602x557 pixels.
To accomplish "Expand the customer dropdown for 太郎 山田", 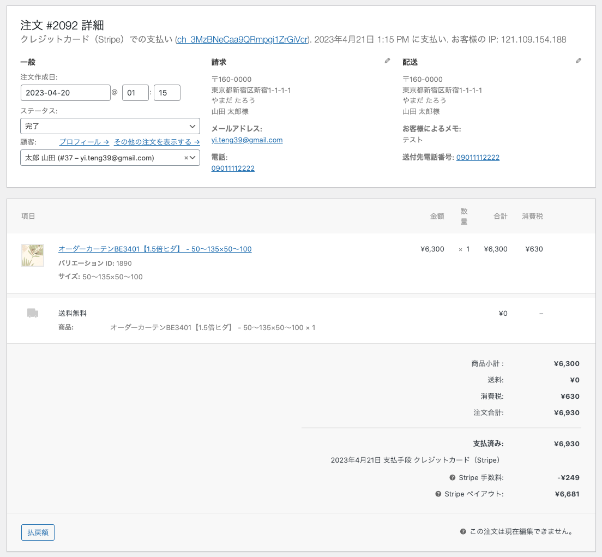I will pyautogui.click(x=192, y=158).
